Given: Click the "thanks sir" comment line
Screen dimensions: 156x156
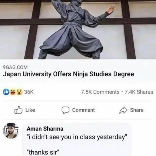Looking at the screenshot, I should click(x=43, y=152).
